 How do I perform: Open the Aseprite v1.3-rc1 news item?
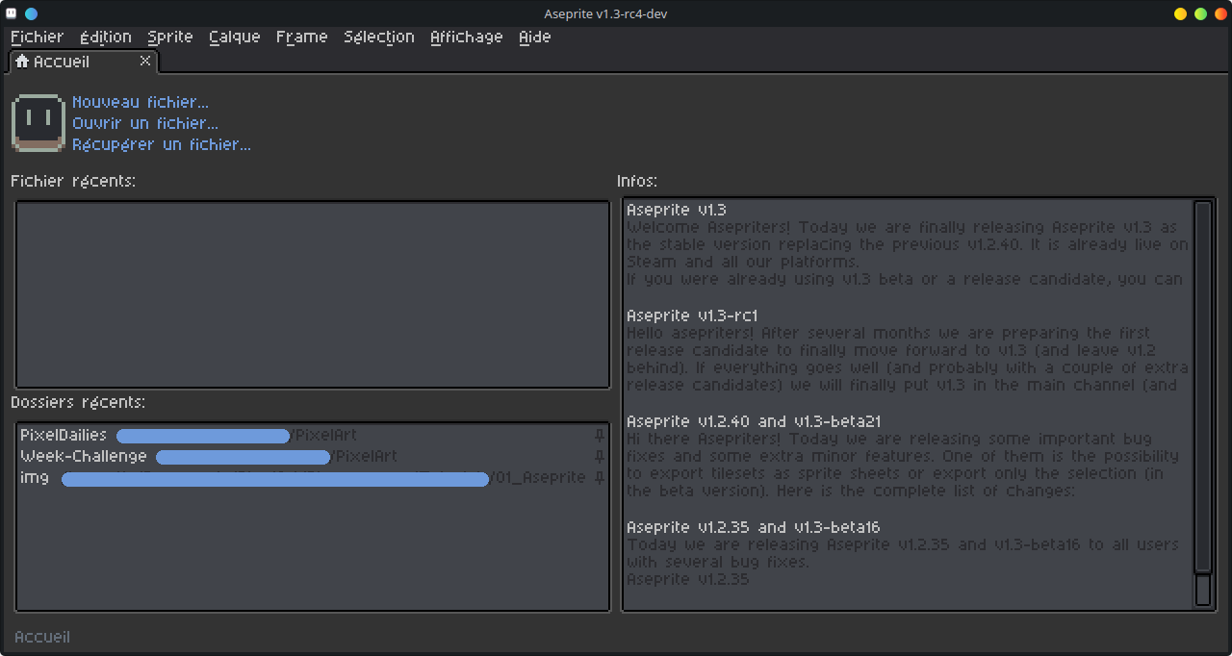692,315
